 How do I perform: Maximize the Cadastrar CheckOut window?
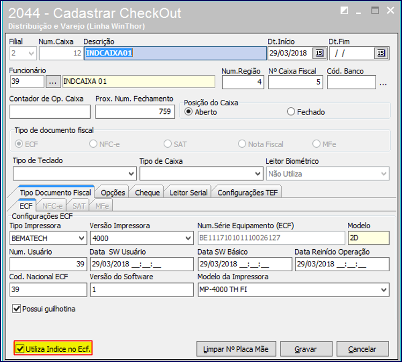click(x=375, y=11)
